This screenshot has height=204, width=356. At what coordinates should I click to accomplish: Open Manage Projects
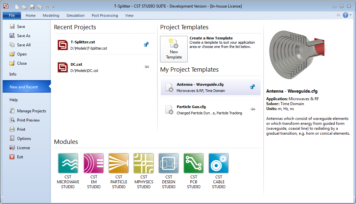[x=27, y=111]
